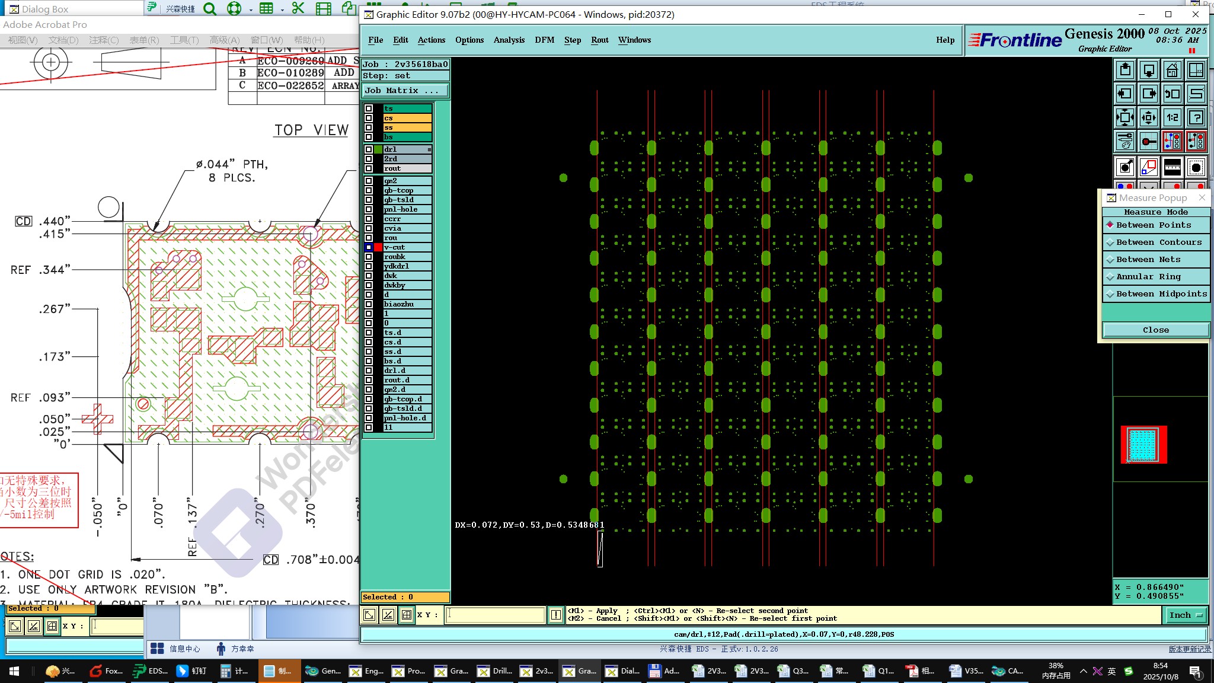Click the 1:2 zoom scale icon

point(1172,117)
